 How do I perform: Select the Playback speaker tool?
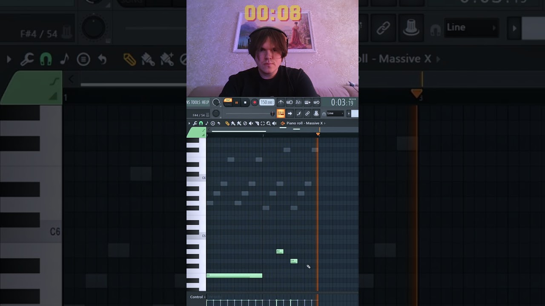274,123
